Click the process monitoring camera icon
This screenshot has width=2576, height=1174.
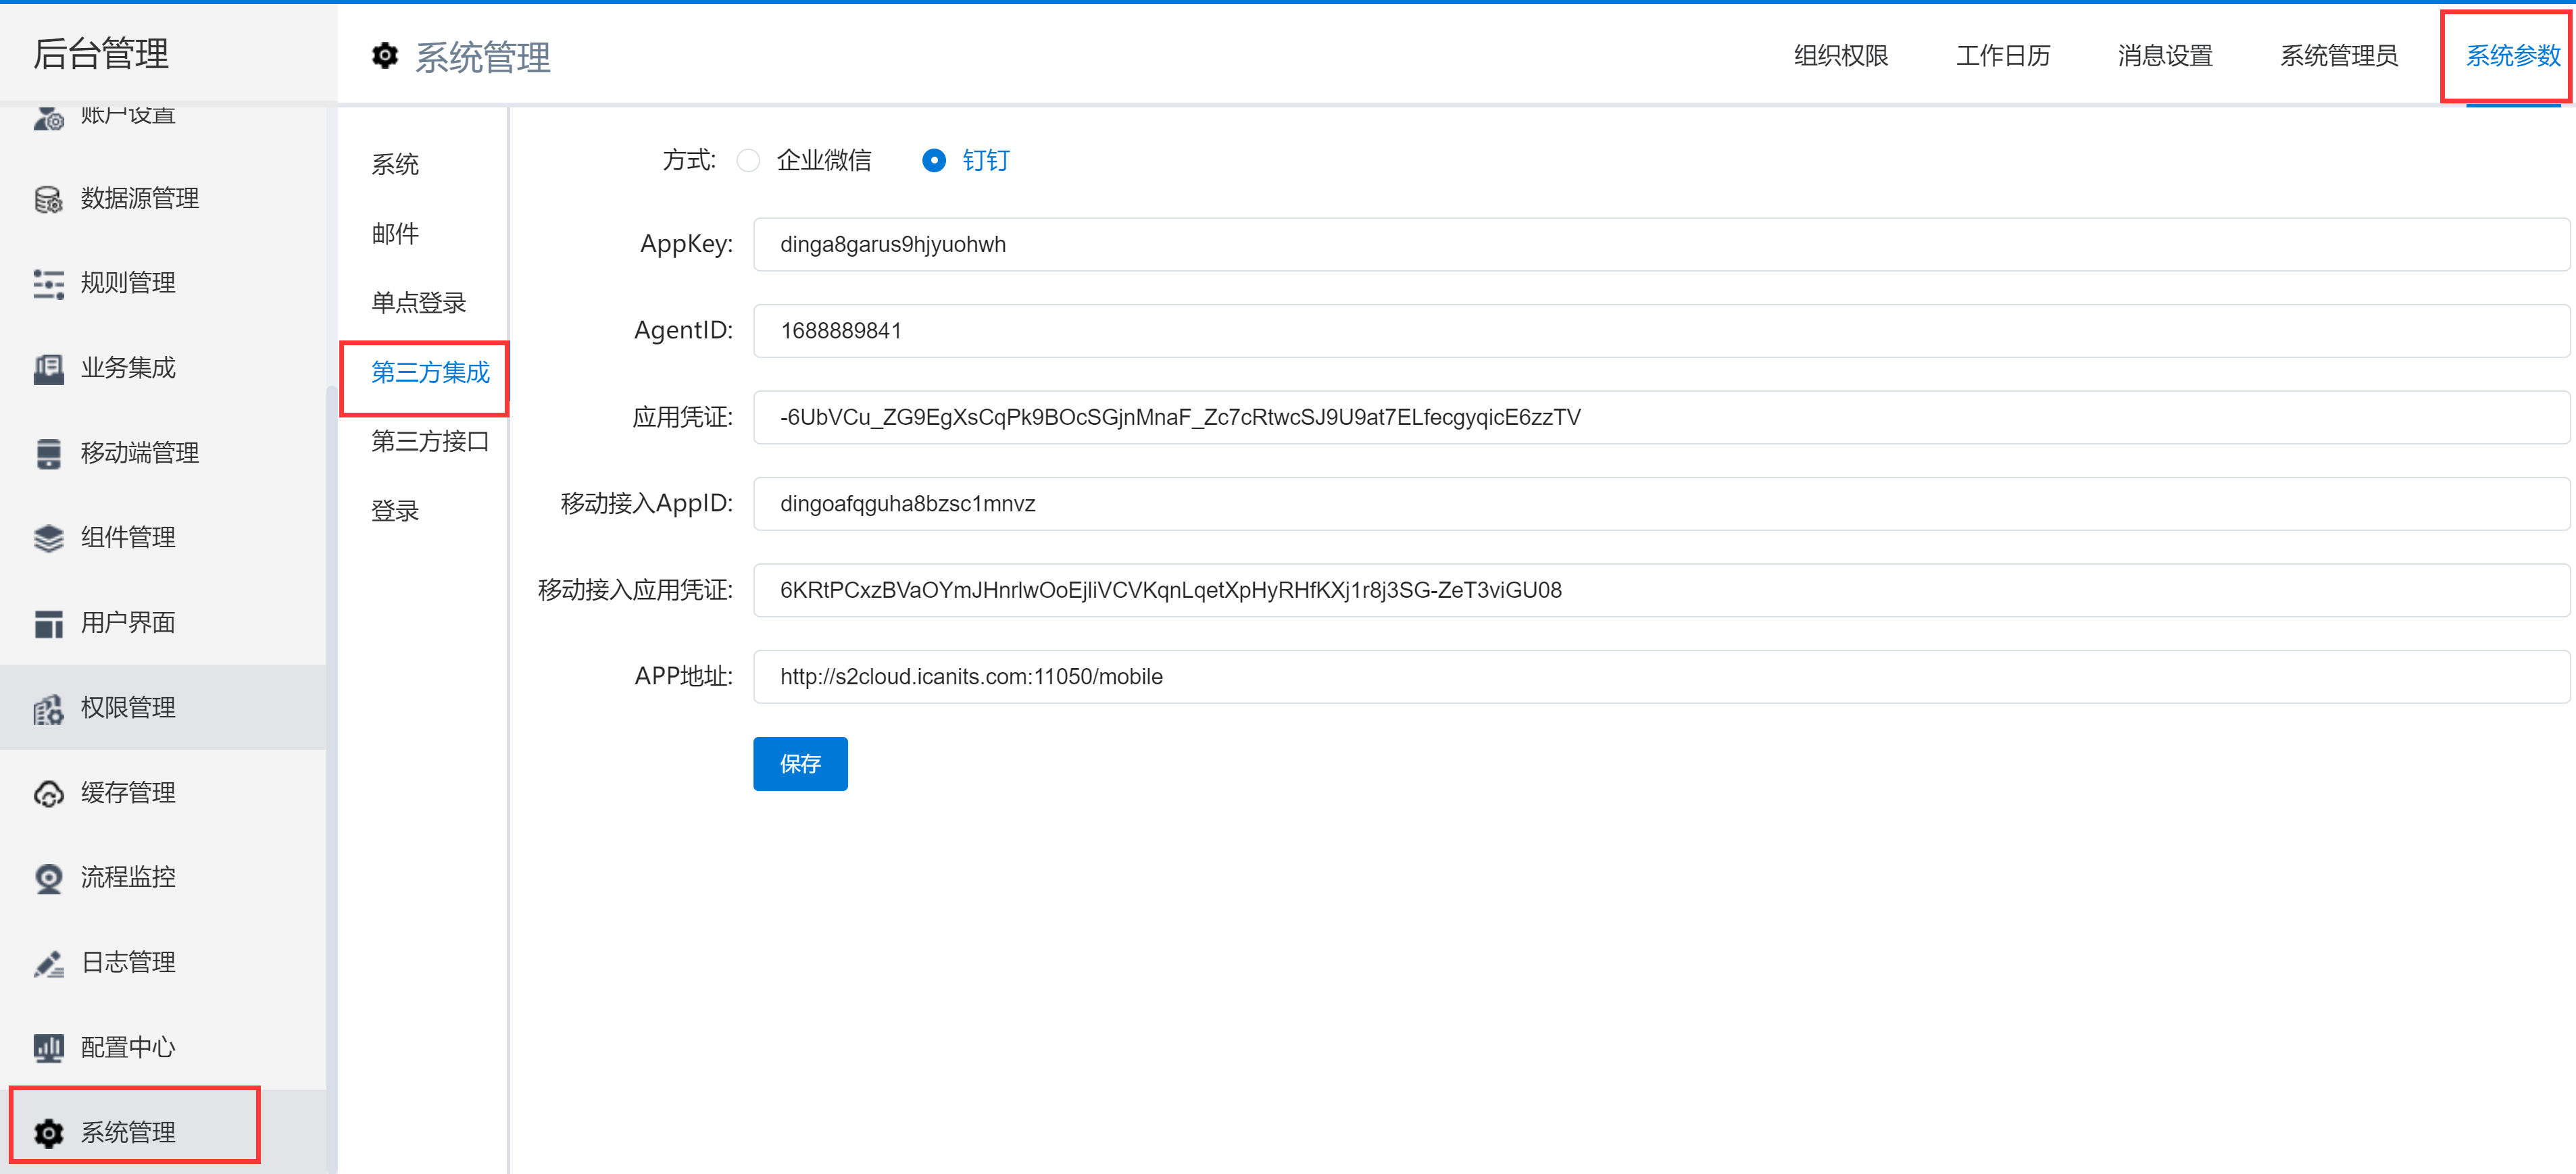[48, 878]
